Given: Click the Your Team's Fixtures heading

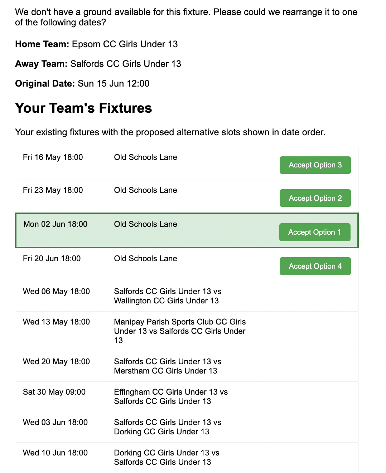Looking at the screenshot, I should tap(83, 108).
